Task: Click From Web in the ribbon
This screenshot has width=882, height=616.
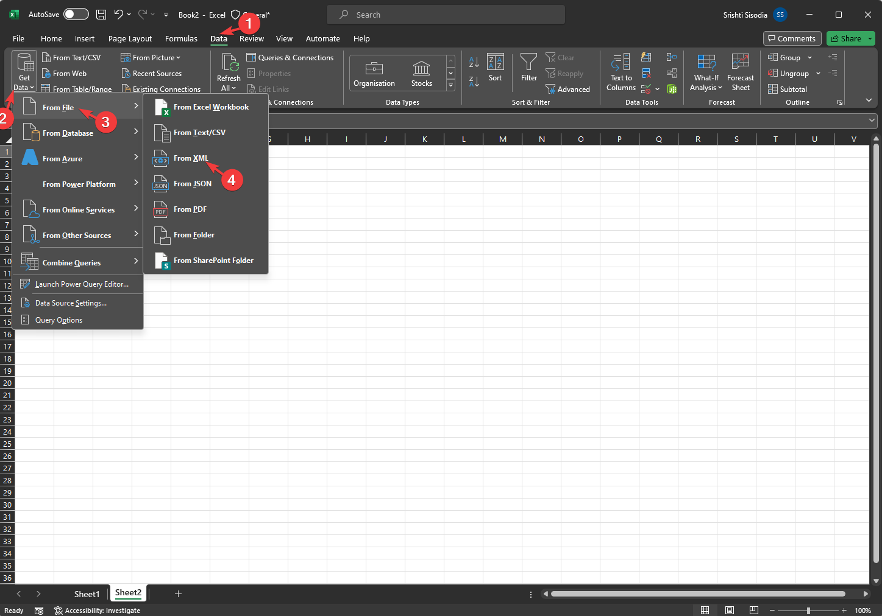Action: pos(64,74)
